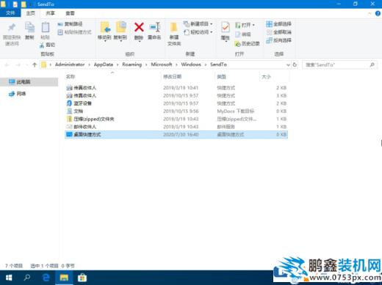382x285 pixels.
Task: Click the red X 删除 delete icon
Action: click(x=139, y=27)
